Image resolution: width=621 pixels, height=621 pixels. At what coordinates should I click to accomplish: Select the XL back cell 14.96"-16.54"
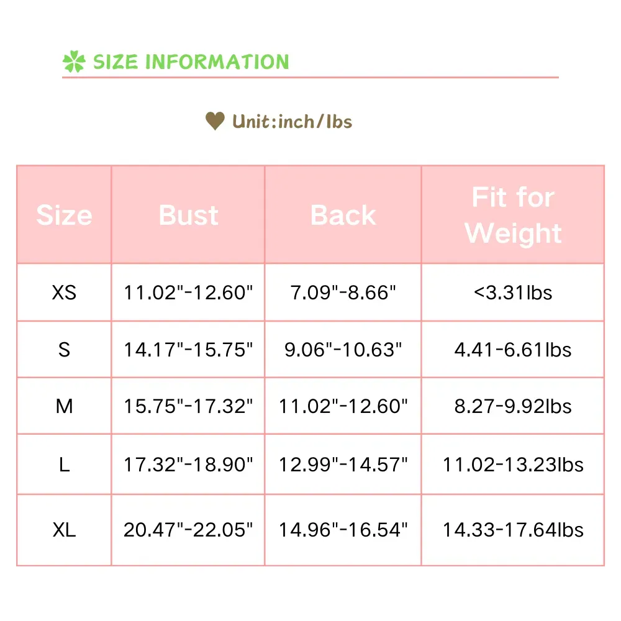343,530
